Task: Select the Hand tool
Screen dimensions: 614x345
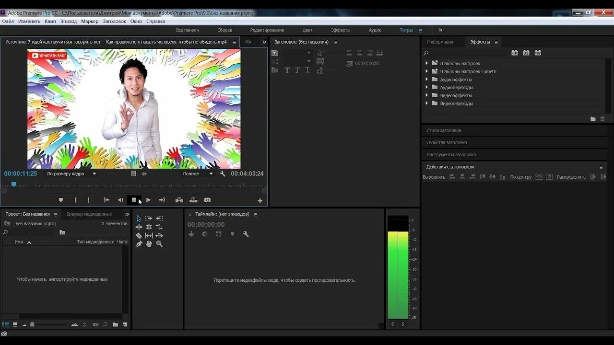Action: coord(149,244)
